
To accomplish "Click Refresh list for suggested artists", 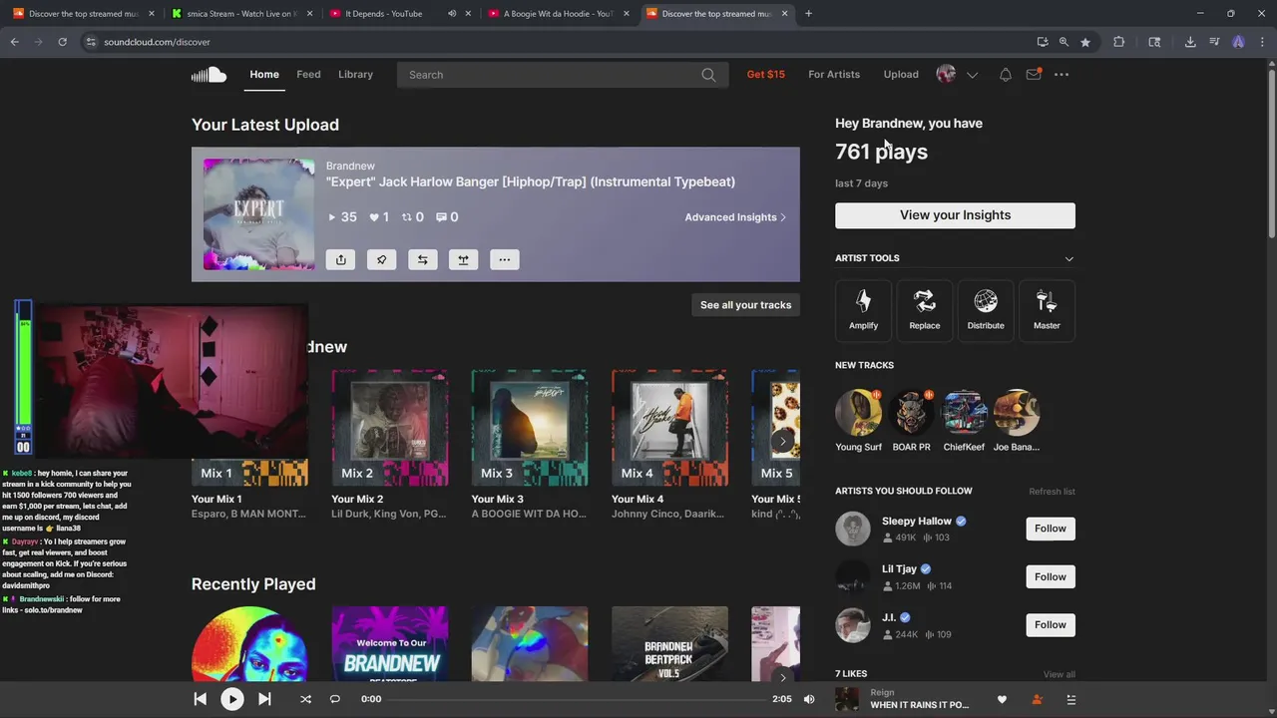I will pyautogui.click(x=1052, y=492).
